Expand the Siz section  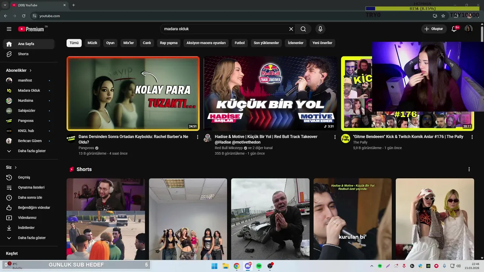(11, 167)
